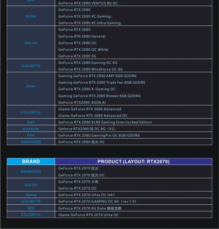Click the PRODUCT (LAYOUT: RTX2070) header
Viewport: 219px width, 229px height.
pyautogui.click(x=133, y=161)
